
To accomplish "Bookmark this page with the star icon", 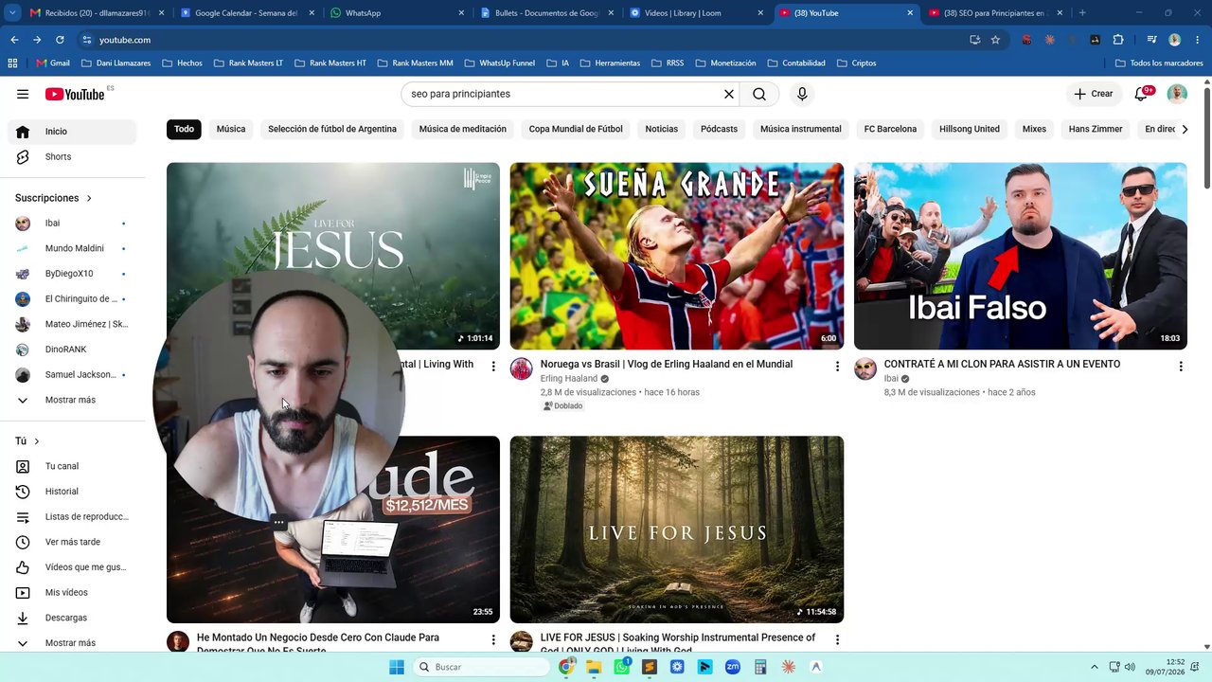I will 995,40.
